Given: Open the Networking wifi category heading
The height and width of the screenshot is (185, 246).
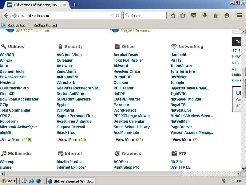Looking at the screenshot, I should 187,47.
